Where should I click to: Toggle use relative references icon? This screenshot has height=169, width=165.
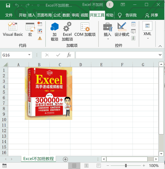[x=40, y=31]
